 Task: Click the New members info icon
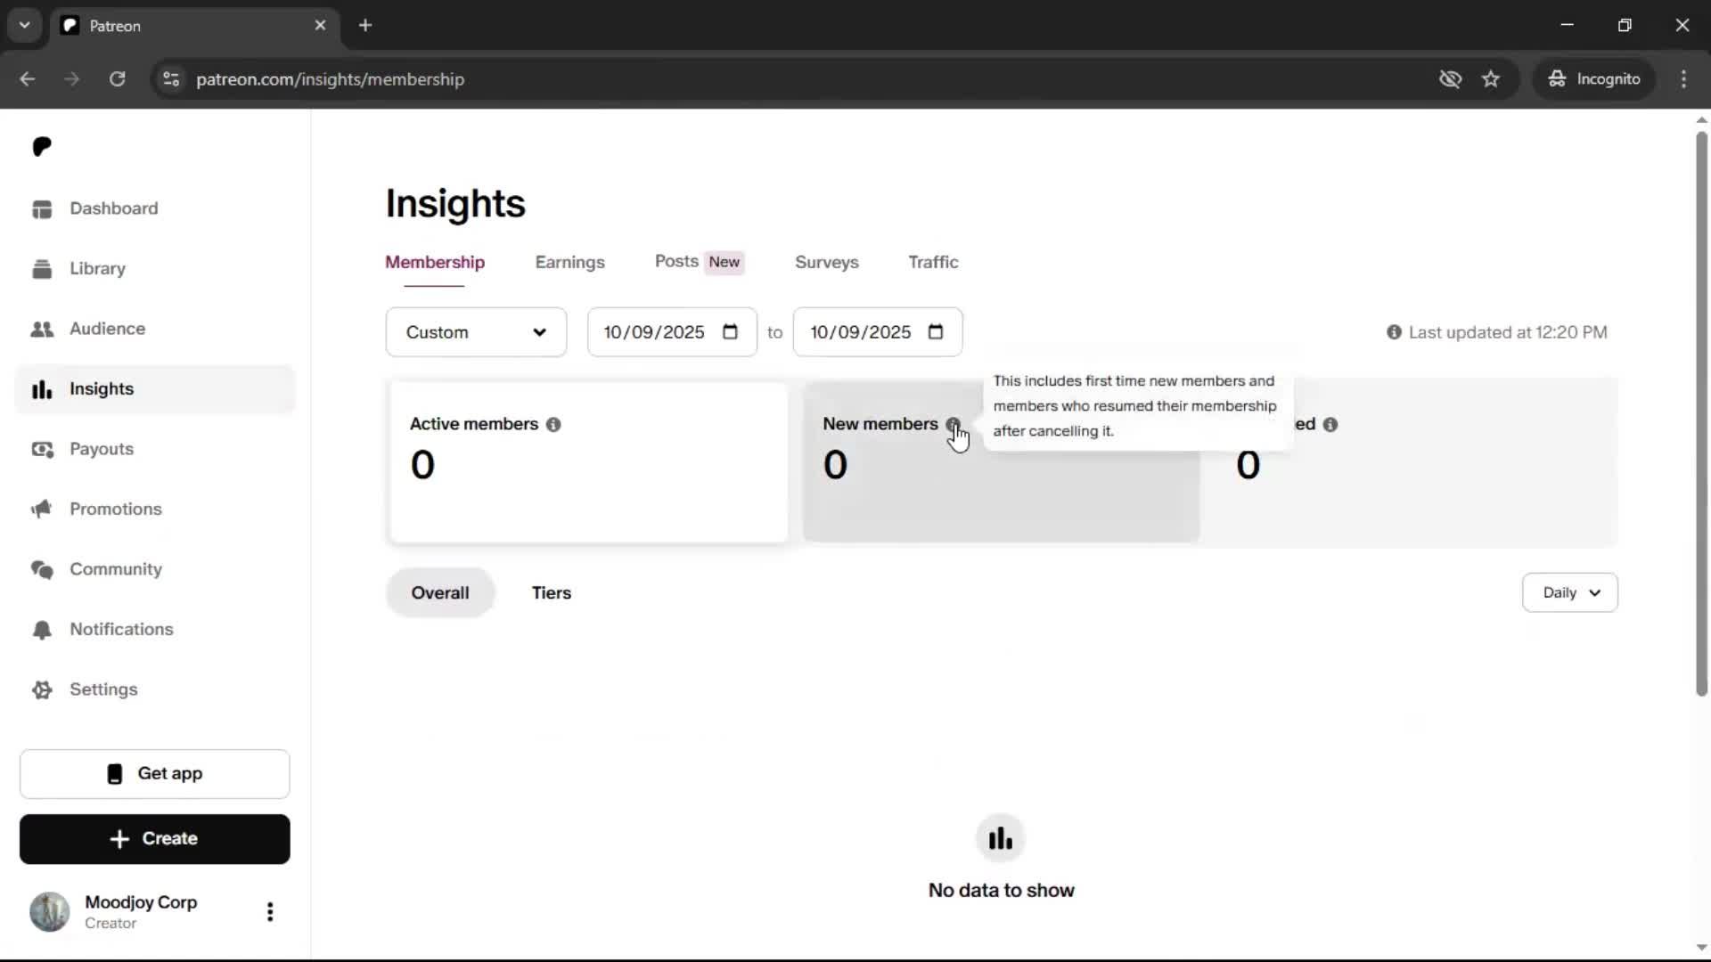pos(954,424)
